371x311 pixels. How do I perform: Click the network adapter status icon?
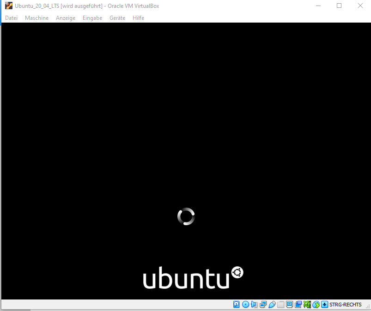pyautogui.click(x=263, y=305)
